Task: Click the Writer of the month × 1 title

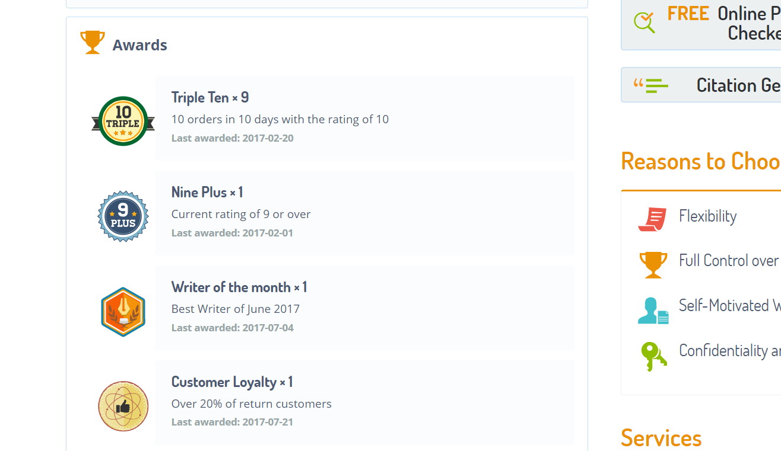Action: (239, 287)
